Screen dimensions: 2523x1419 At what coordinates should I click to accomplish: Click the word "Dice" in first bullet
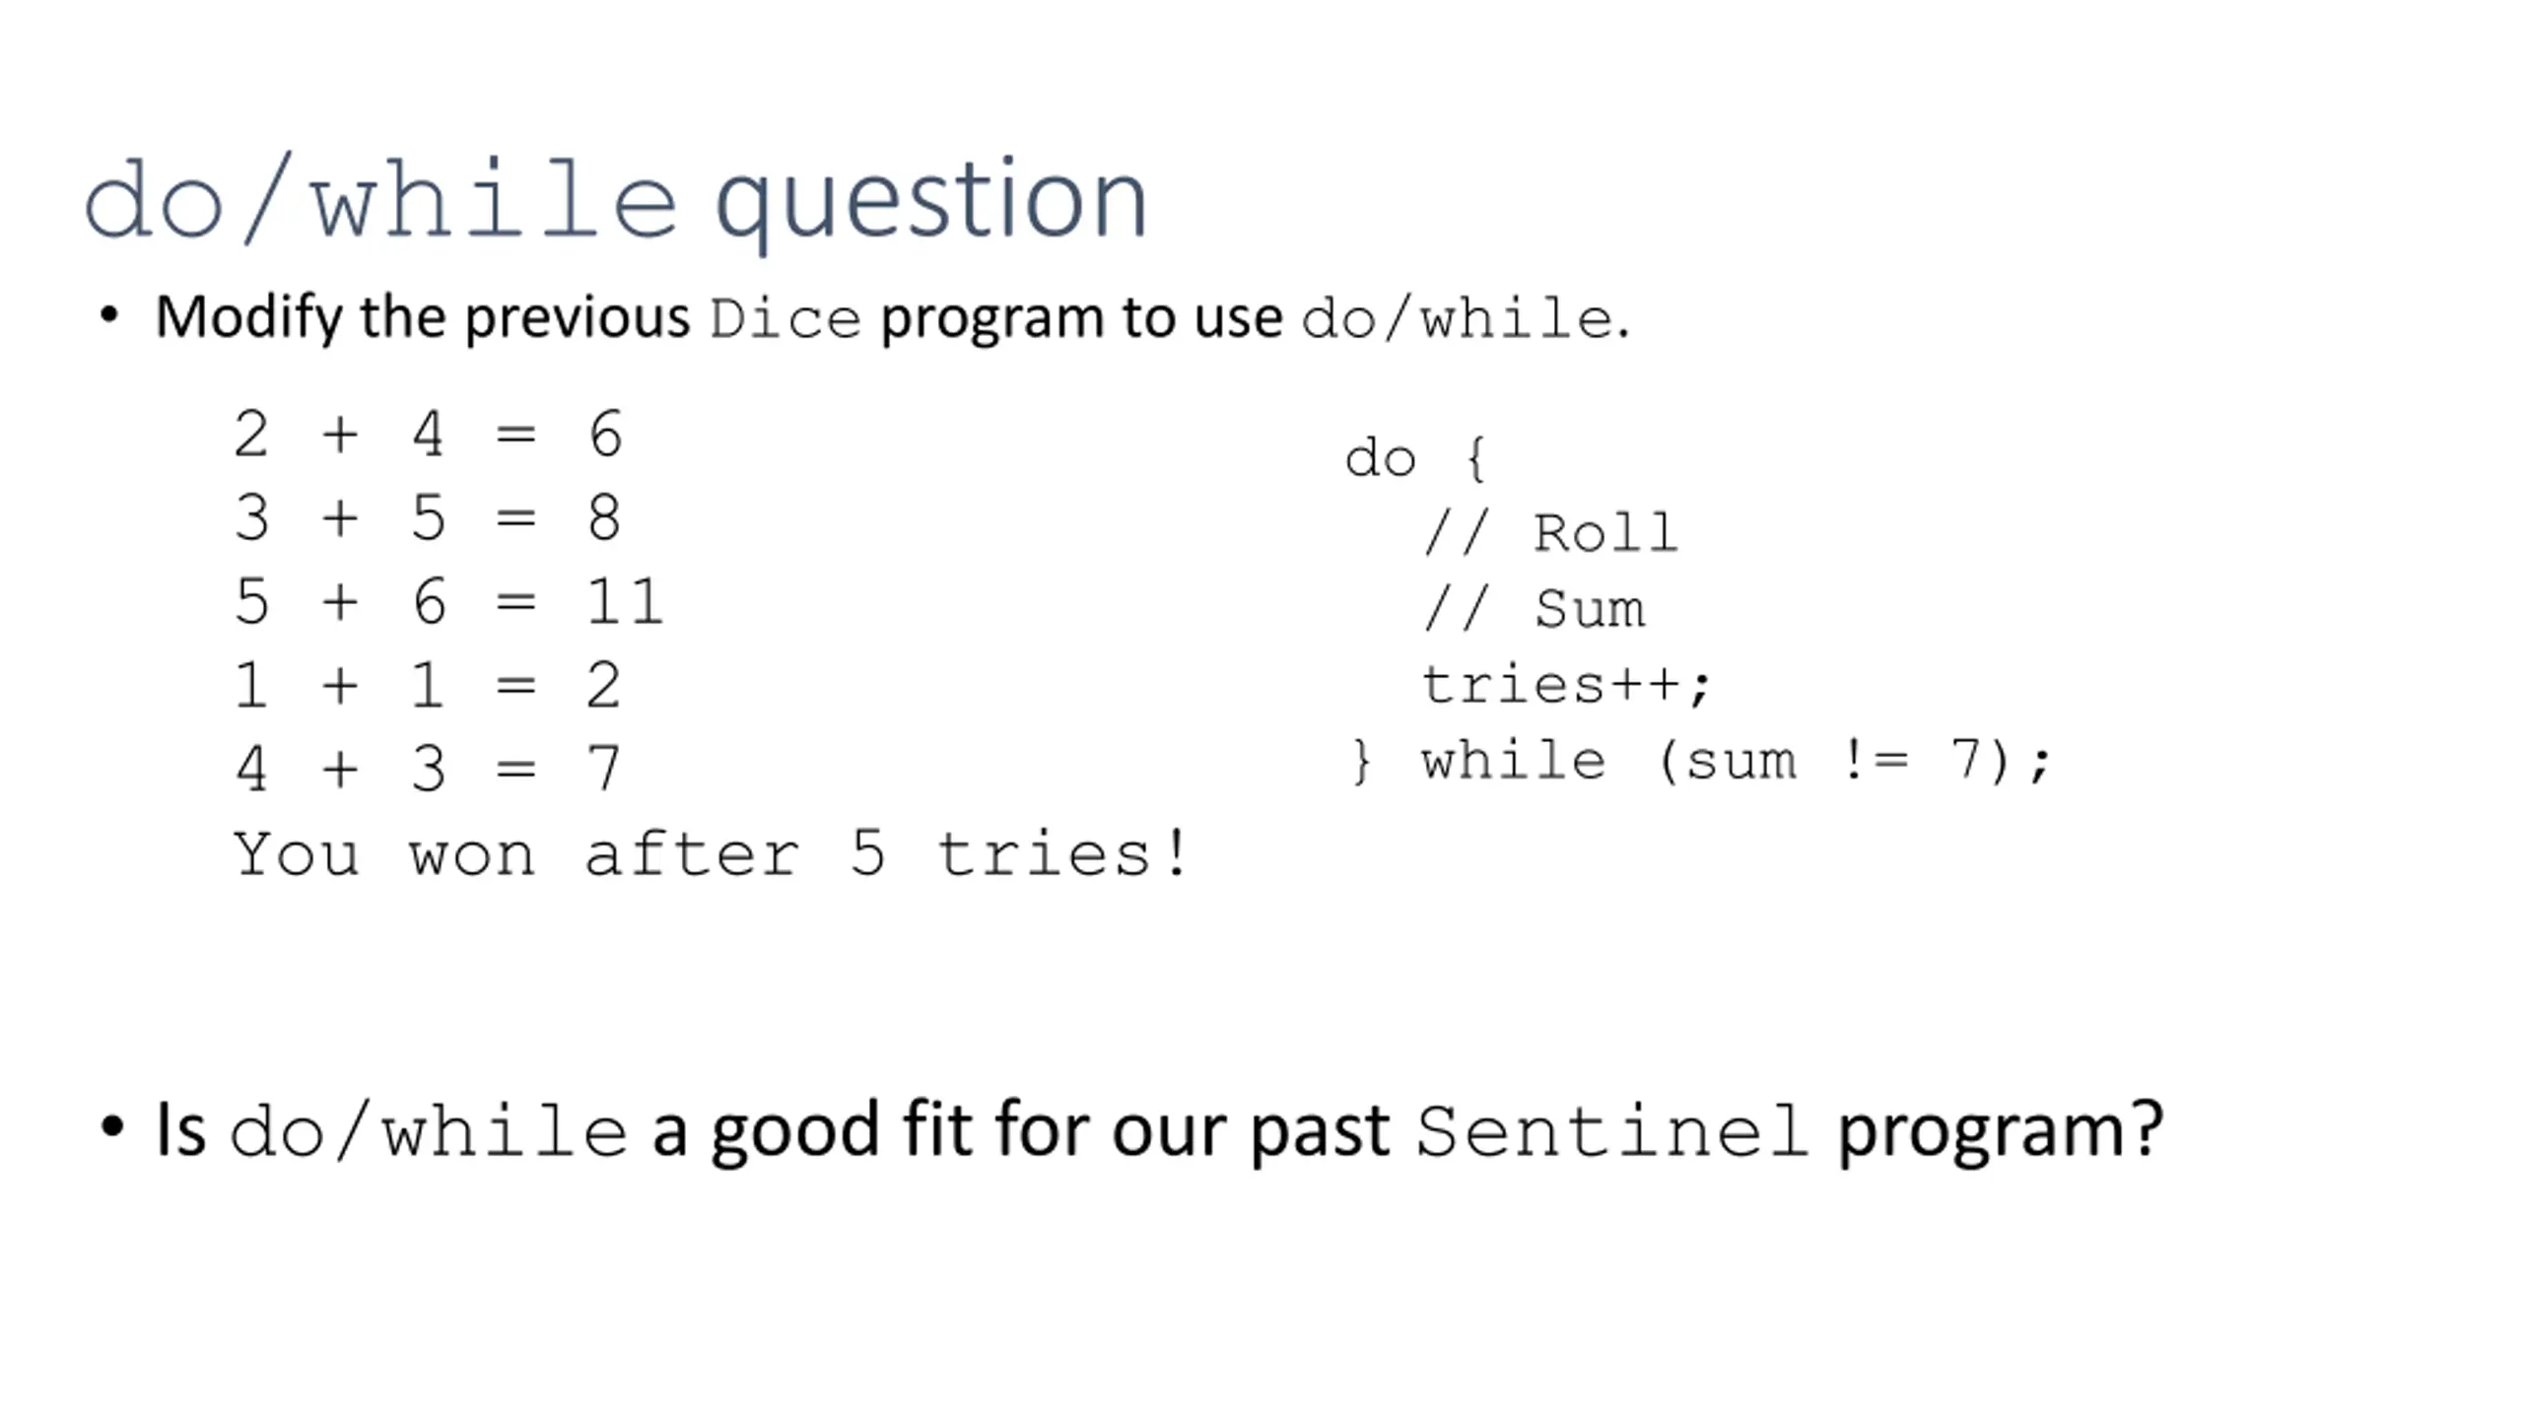click(x=784, y=318)
